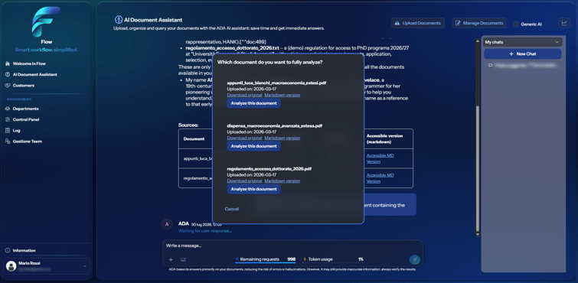
Task: Open first Accessible MD Version link
Action: pyautogui.click(x=380, y=158)
